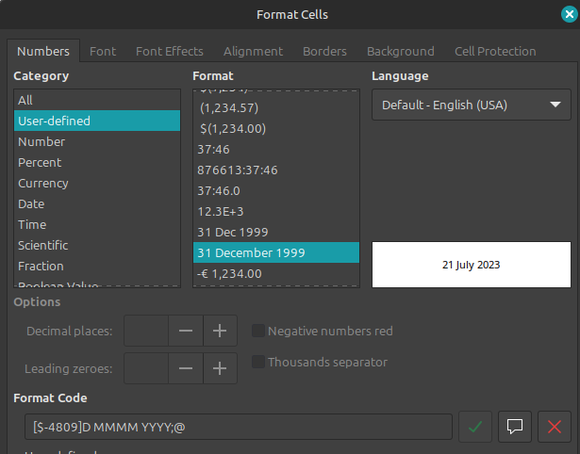Go to the Alignment tab
This screenshot has height=454, width=580.
pyautogui.click(x=253, y=51)
